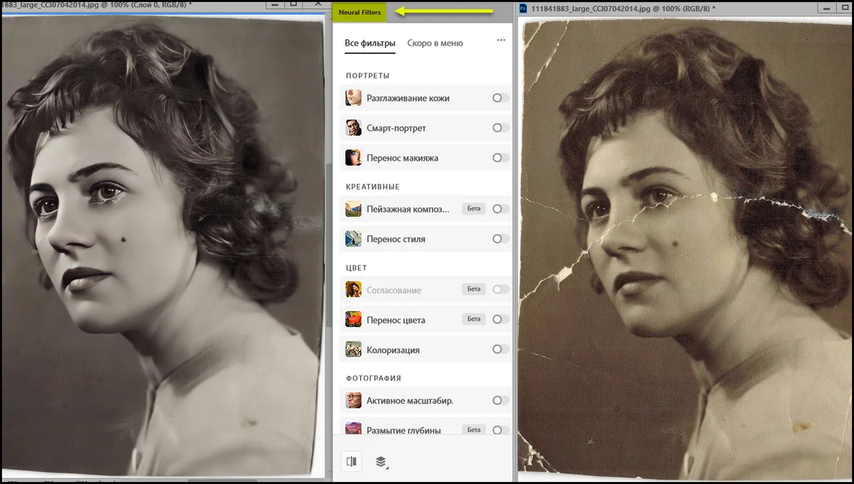Click the Размытие глубины filter name
Image resolution: width=854 pixels, height=484 pixels.
point(404,431)
